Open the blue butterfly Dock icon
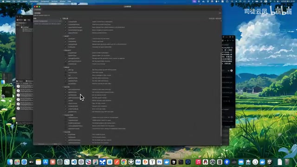Screen dimensions: 297x167 pos(103,162)
